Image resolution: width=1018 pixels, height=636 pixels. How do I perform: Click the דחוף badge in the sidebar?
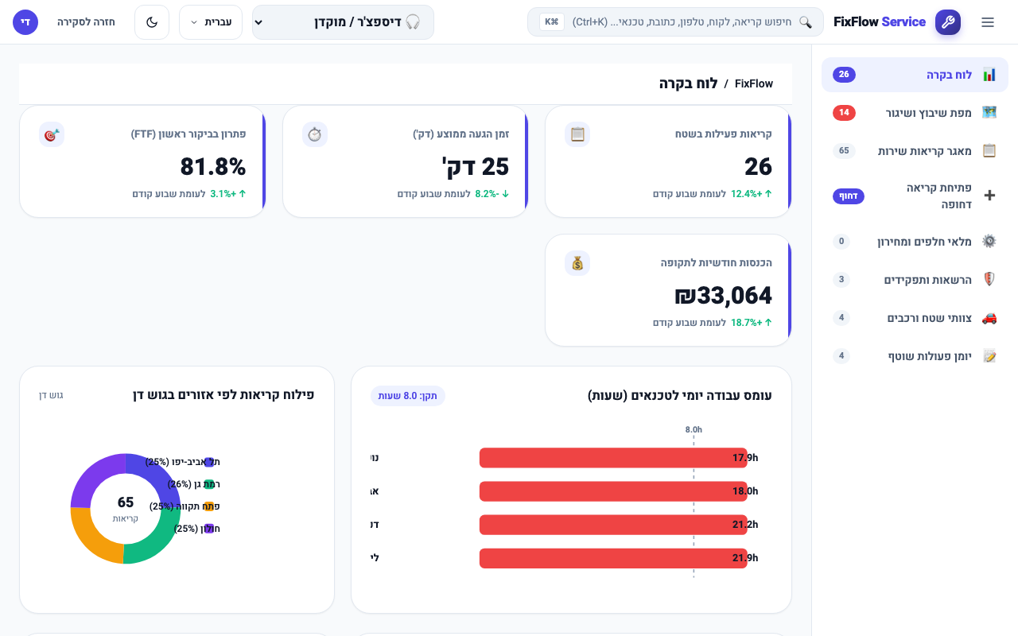(x=849, y=196)
